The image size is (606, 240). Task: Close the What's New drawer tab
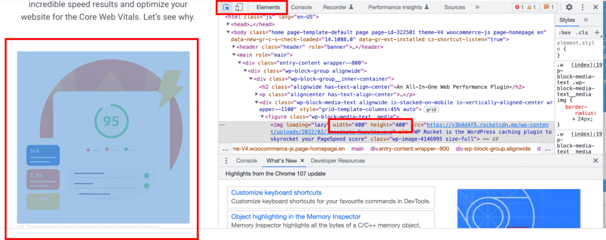(x=302, y=161)
